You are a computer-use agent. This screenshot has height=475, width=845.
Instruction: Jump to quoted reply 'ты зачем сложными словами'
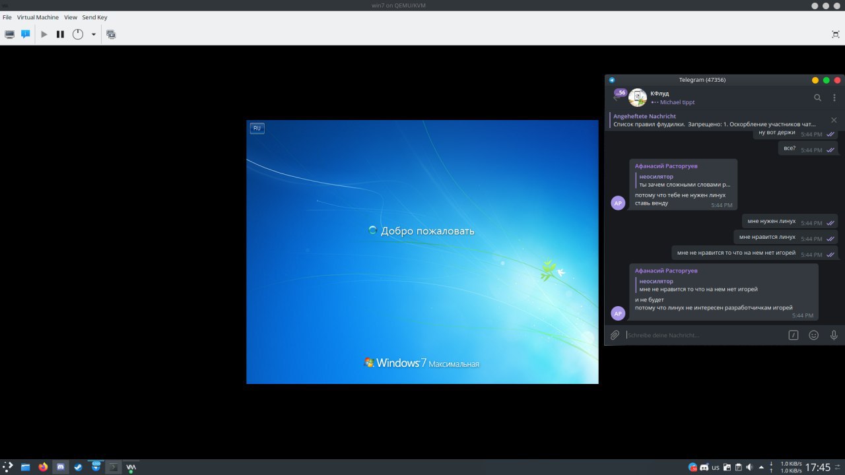pos(685,181)
